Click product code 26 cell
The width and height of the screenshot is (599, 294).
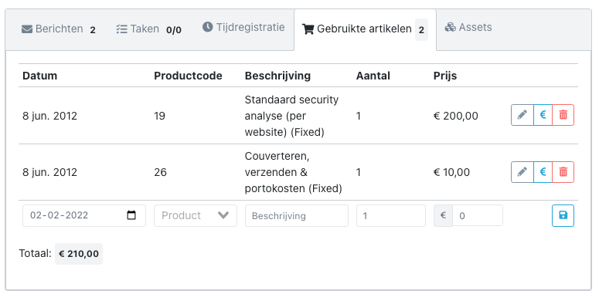point(161,172)
